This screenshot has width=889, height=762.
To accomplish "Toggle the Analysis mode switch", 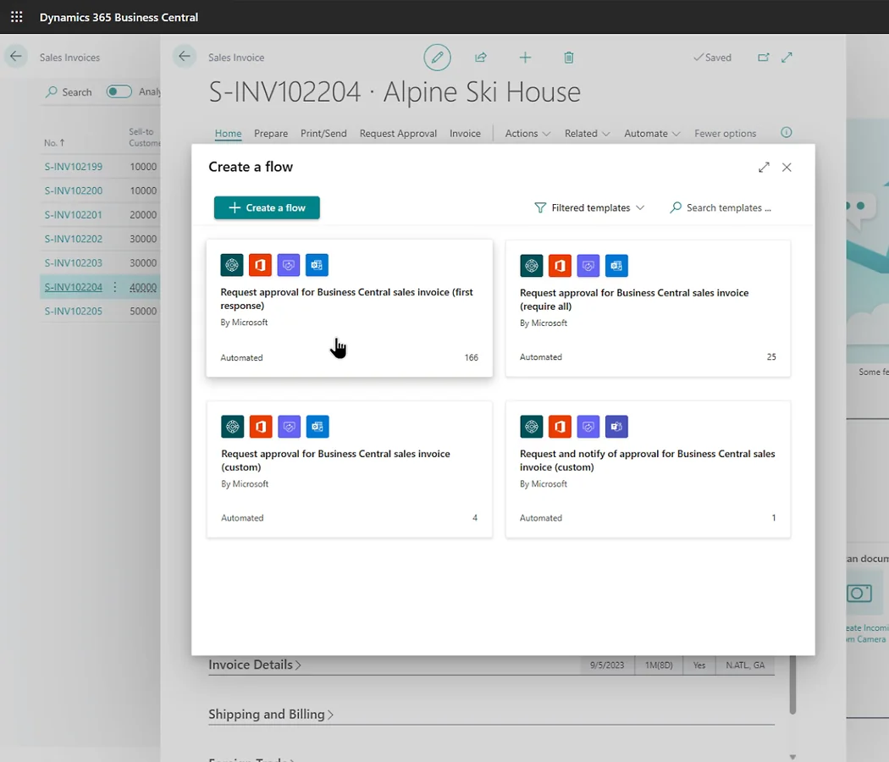I will click(119, 91).
